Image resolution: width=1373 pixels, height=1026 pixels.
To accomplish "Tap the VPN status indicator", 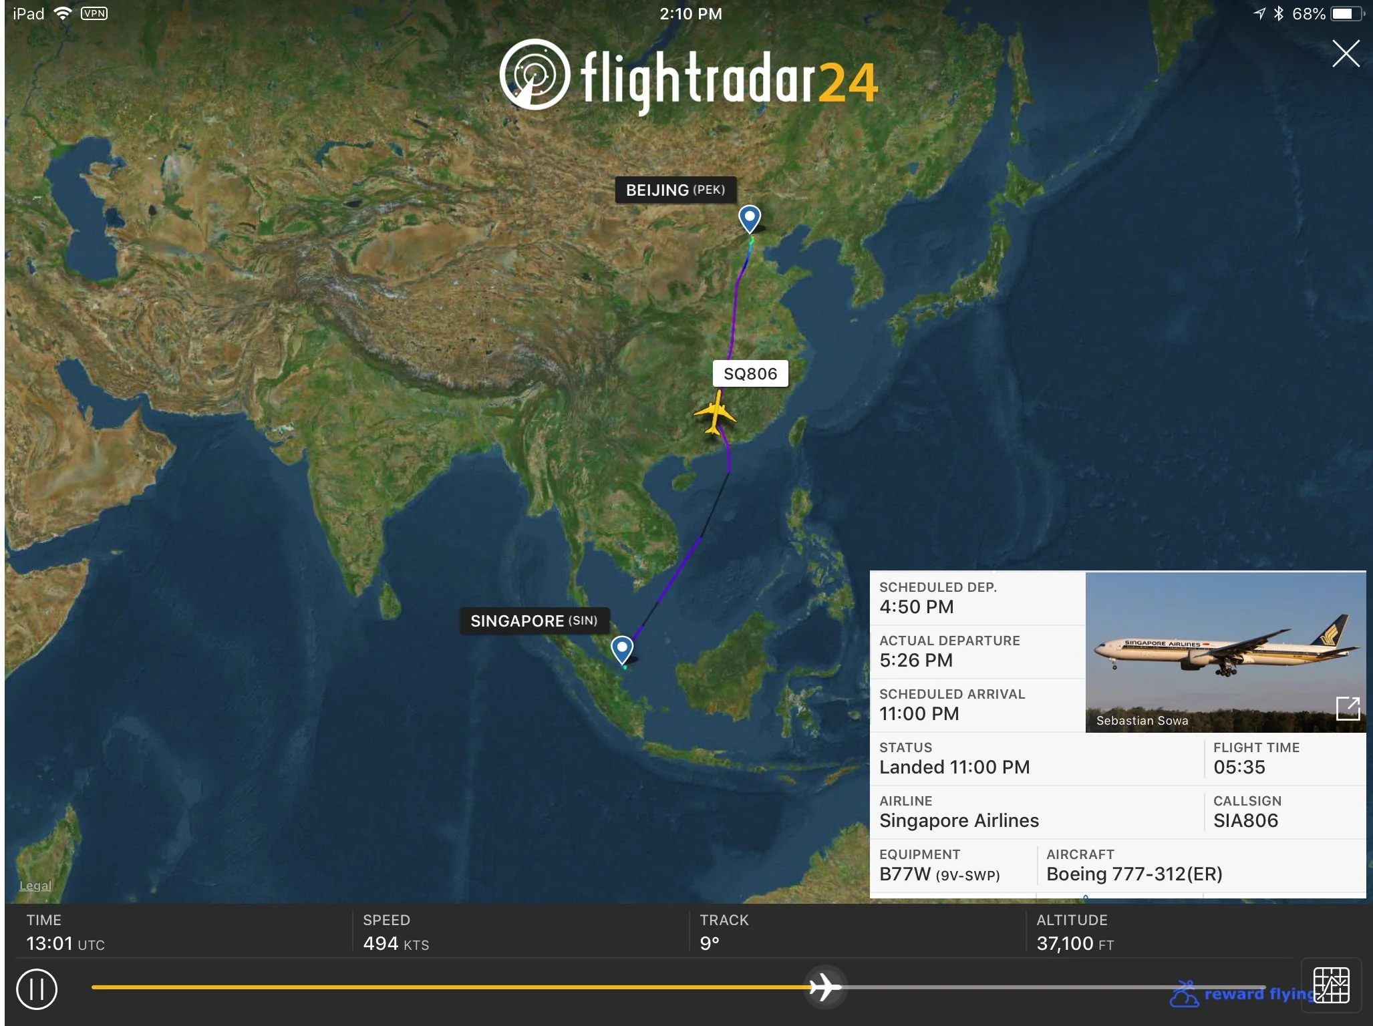I will [x=94, y=13].
